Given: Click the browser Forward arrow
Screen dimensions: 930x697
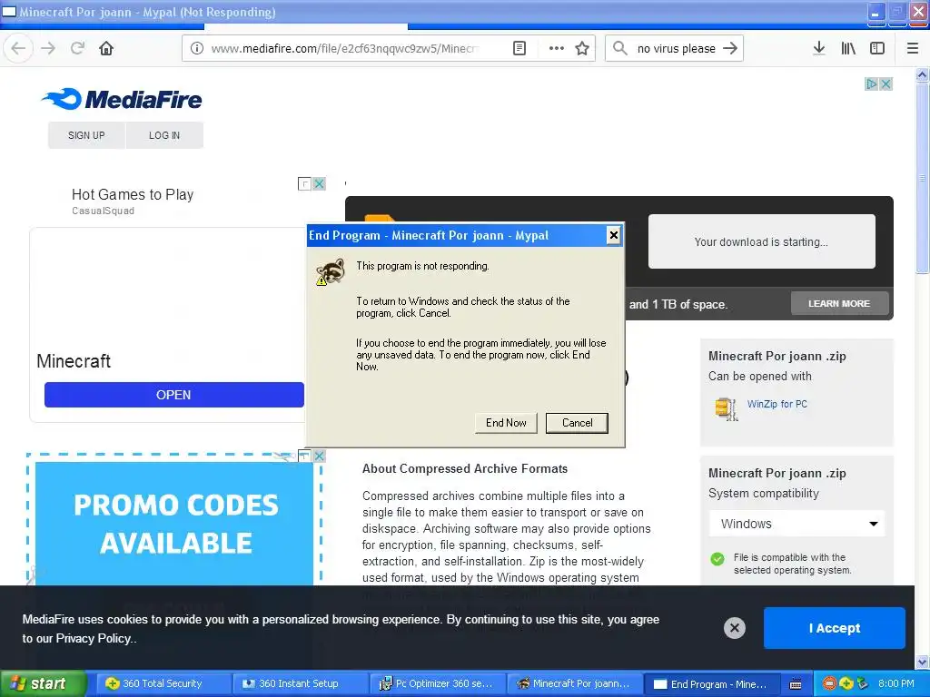Looking at the screenshot, I should click(x=48, y=48).
